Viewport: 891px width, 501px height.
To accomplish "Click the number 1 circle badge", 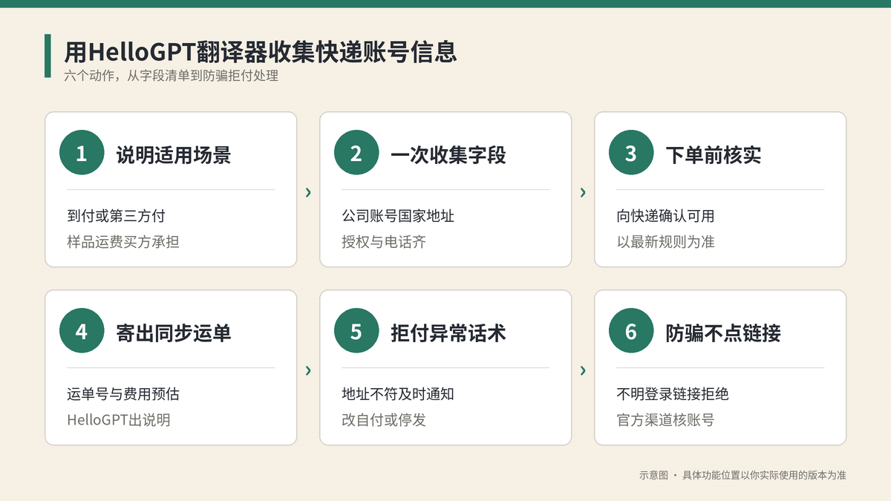I will point(82,154).
